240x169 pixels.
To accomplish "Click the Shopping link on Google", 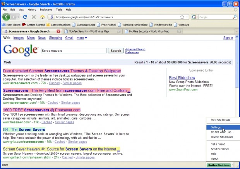I will [x=55, y=38].
